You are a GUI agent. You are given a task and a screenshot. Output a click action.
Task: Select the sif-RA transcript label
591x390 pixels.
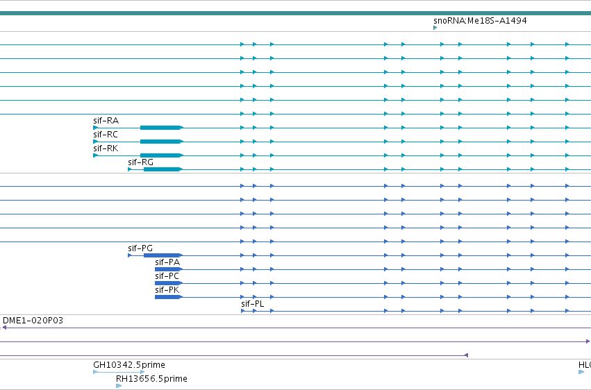coord(106,121)
